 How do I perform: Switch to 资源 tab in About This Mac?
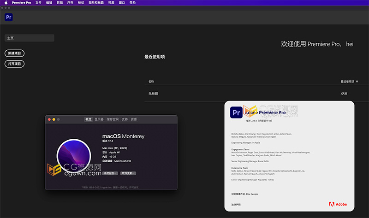(134, 119)
